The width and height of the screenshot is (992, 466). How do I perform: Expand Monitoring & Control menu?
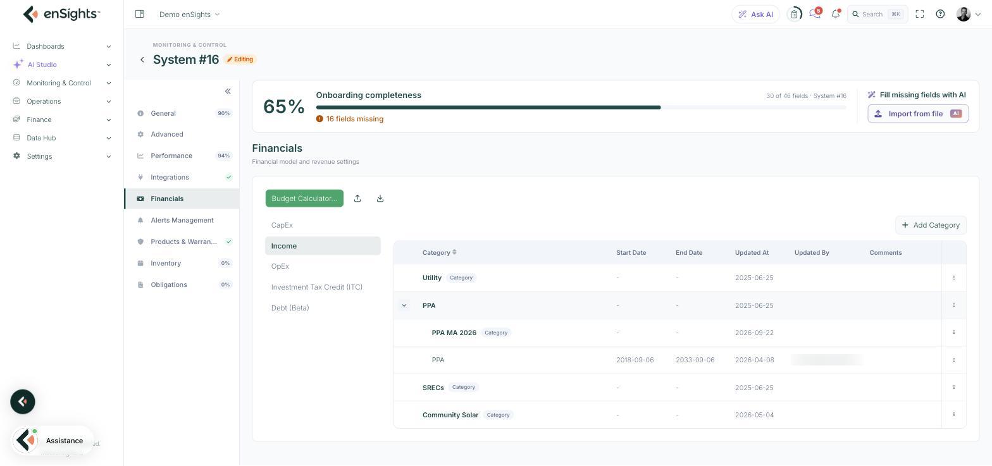[x=62, y=83]
